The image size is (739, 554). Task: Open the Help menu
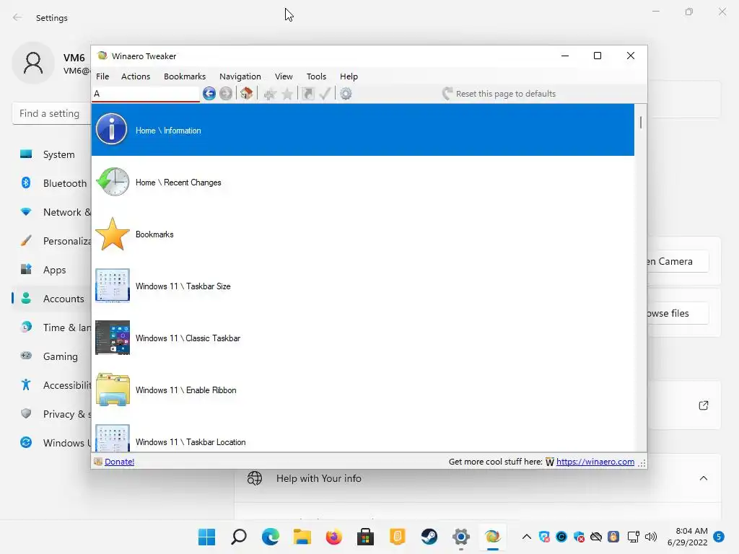coord(349,76)
